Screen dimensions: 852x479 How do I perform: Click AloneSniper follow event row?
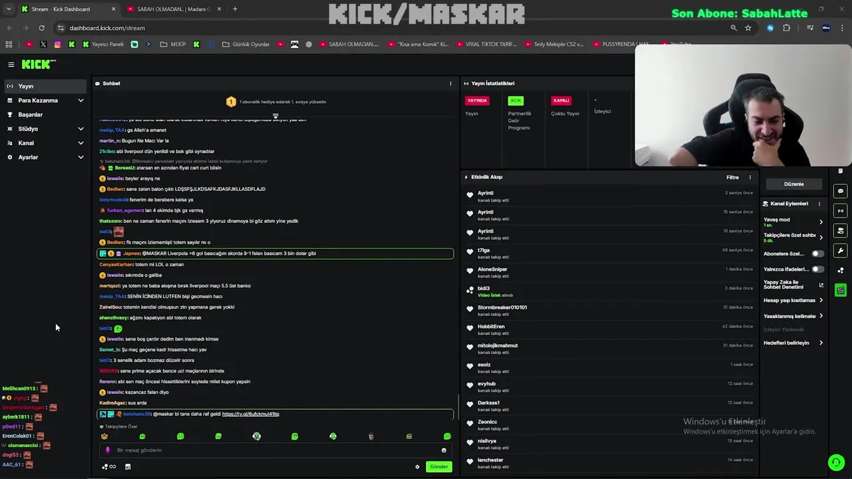click(x=610, y=273)
